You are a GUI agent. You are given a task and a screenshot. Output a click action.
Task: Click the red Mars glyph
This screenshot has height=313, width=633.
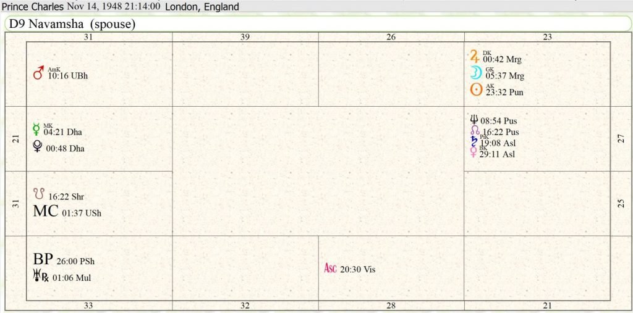coord(38,73)
